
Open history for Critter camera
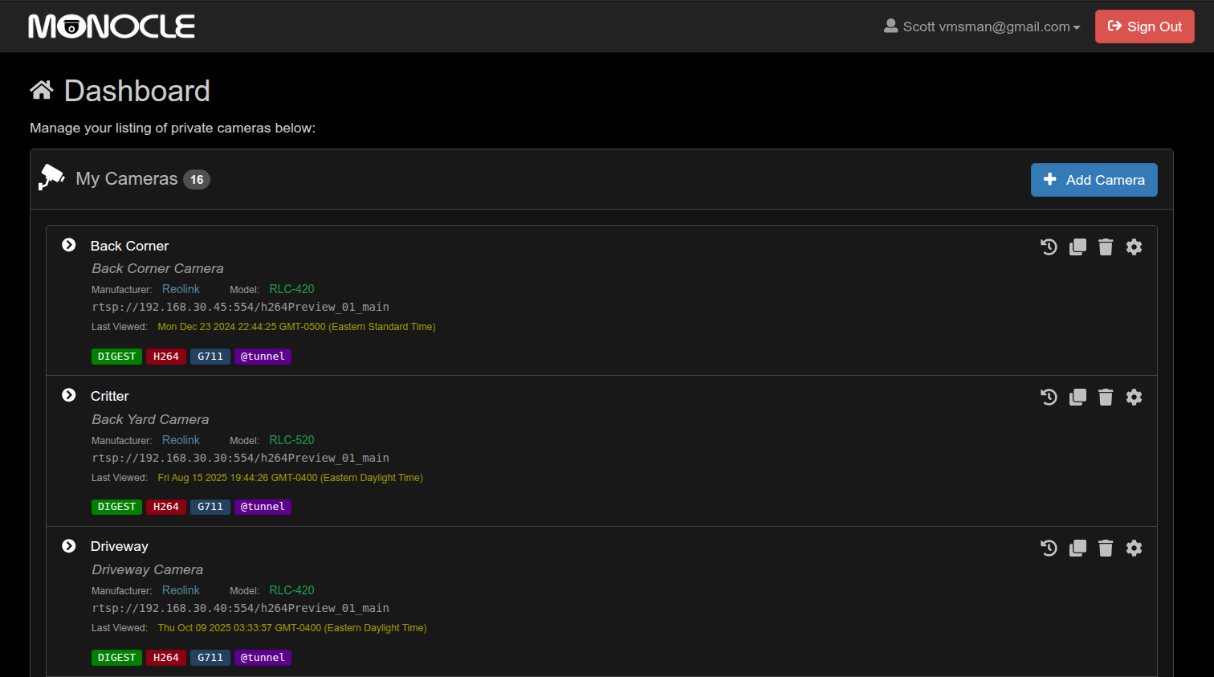[x=1049, y=397]
